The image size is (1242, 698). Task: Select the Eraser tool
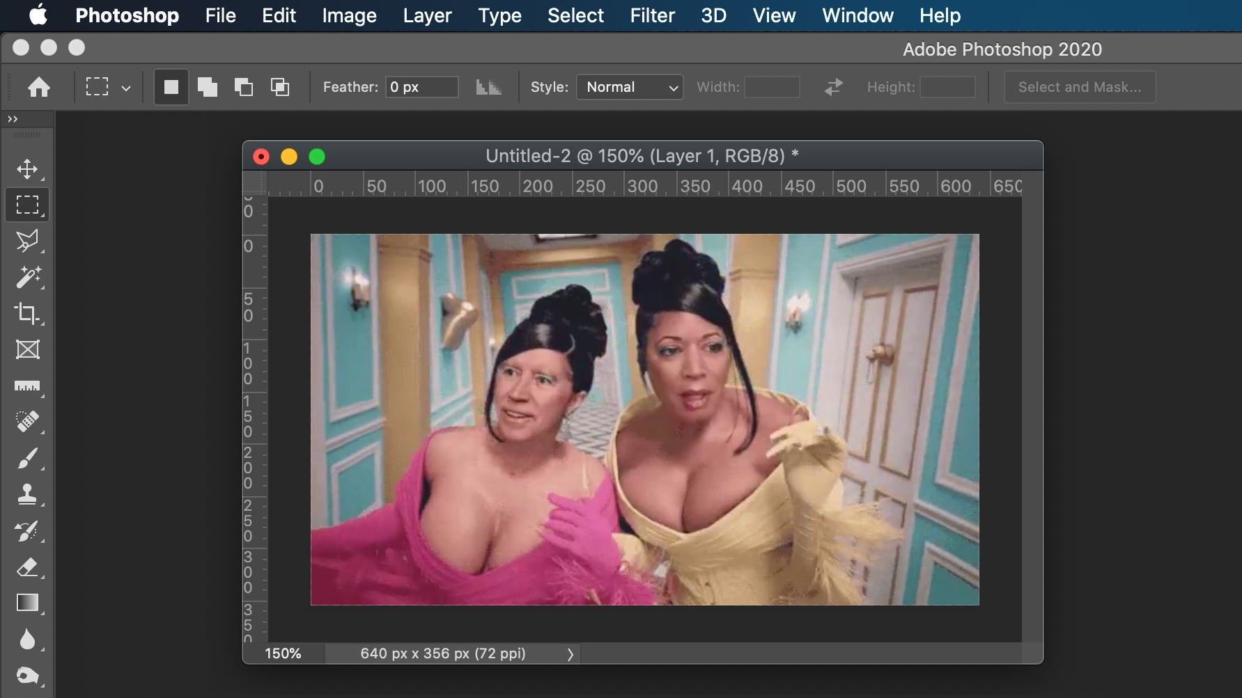tap(27, 567)
